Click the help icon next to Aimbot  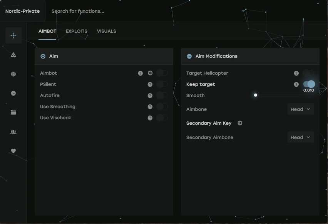coord(141,73)
